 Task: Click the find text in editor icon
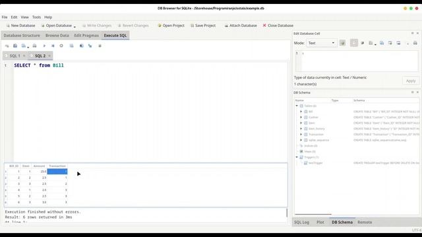(x=81, y=46)
